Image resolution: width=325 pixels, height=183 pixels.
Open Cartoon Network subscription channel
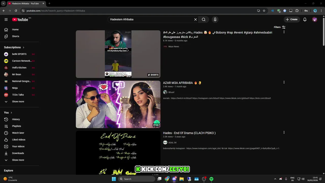[19, 61]
